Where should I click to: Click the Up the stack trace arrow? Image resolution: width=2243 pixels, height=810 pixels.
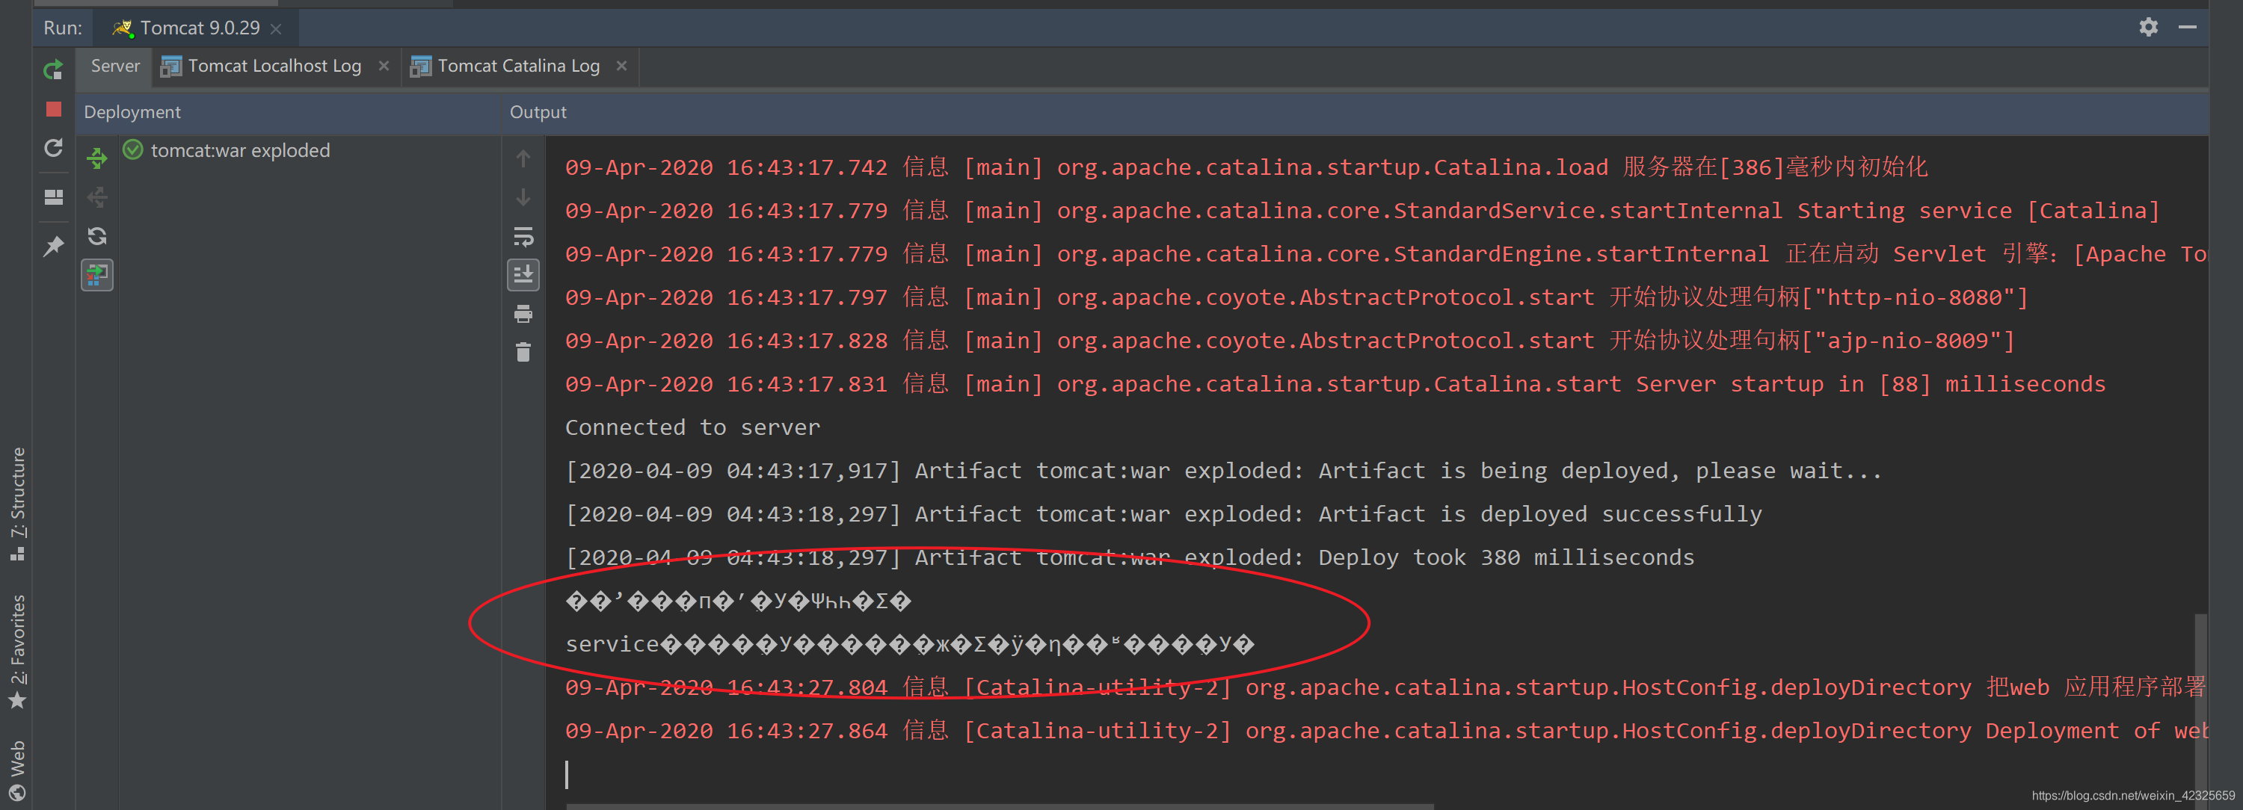pyautogui.click(x=523, y=158)
